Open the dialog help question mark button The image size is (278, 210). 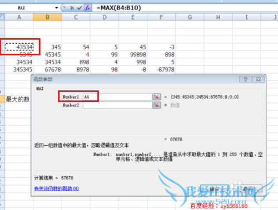coord(245,79)
